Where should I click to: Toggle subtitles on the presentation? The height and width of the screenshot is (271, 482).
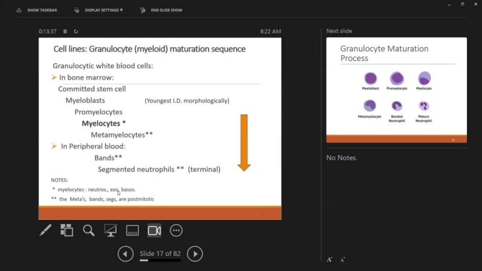click(x=133, y=230)
